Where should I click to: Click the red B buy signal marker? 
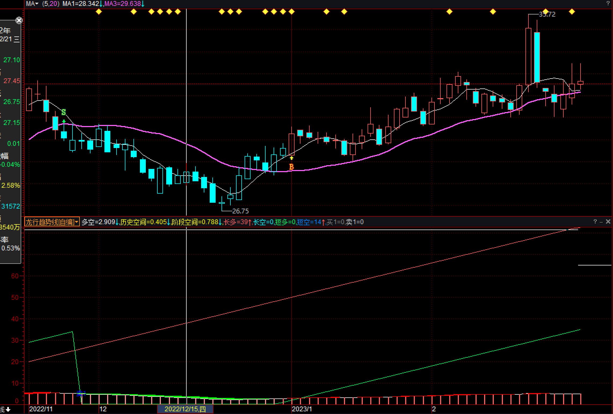[x=291, y=167]
